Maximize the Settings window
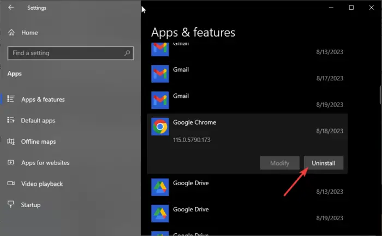This screenshot has width=382, height=236. pos(351,8)
